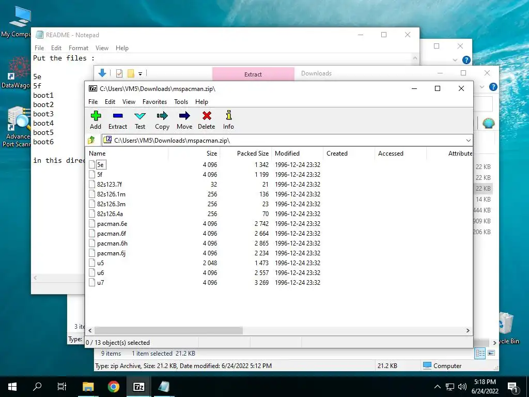The height and width of the screenshot is (397, 529).
Task: Open the taskbar Search icon
Action: (37, 386)
